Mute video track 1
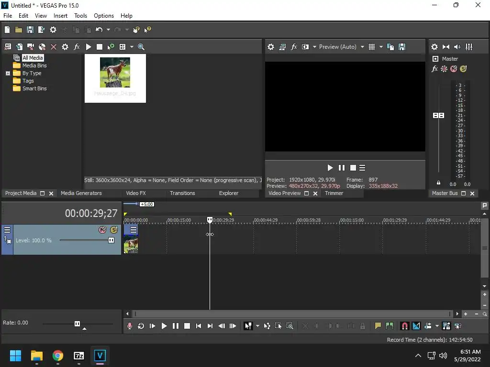The width and height of the screenshot is (490, 367). point(102,230)
